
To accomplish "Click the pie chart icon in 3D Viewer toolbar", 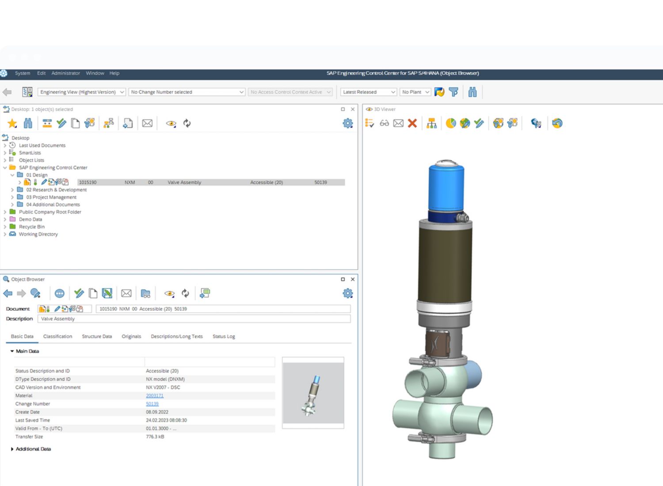I will pyautogui.click(x=451, y=123).
